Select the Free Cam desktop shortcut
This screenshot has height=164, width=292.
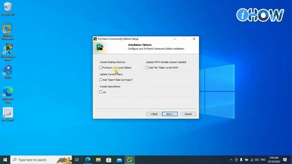point(8,114)
